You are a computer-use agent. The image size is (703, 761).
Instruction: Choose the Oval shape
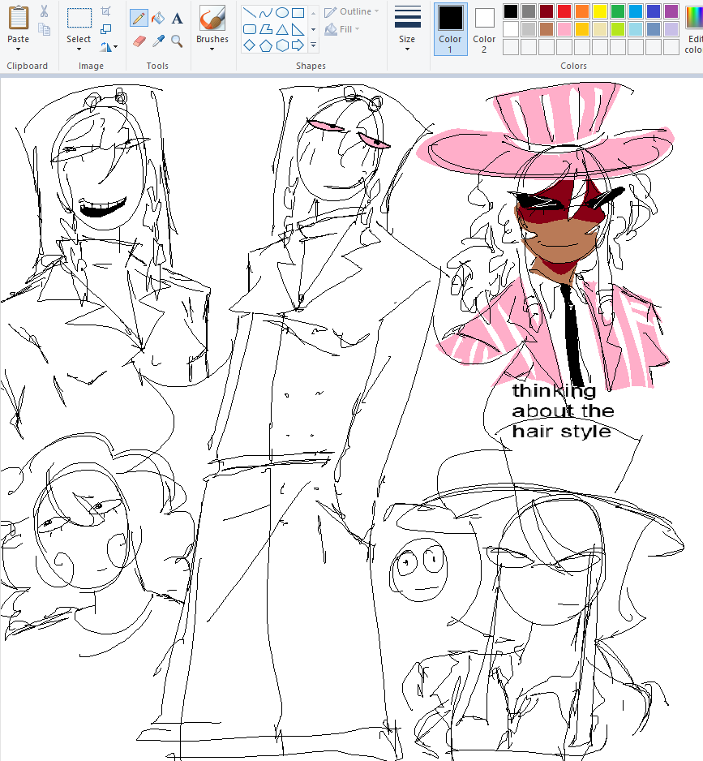tap(282, 13)
